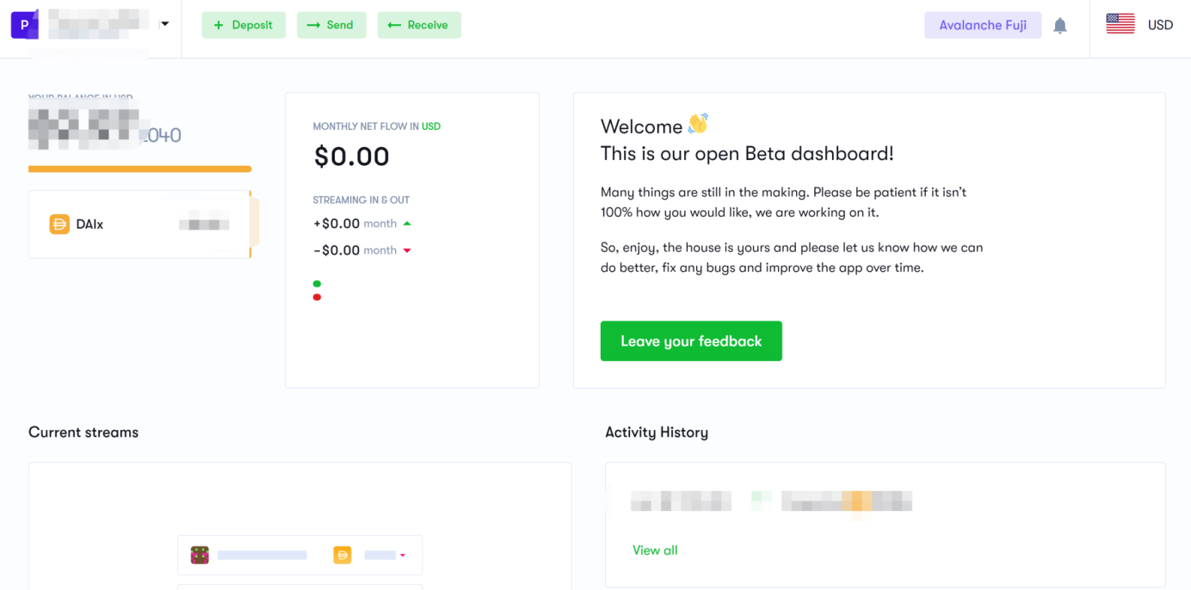Click the Send button
This screenshot has height=590, width=1191.
331,25
